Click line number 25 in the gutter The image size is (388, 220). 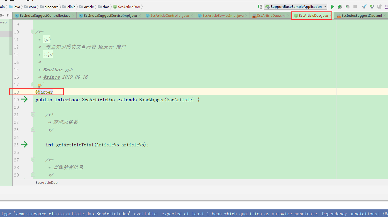[16, 145]
